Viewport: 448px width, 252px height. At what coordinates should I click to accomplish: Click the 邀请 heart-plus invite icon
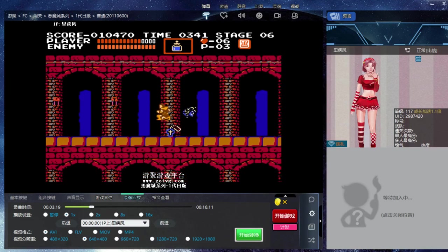[x=224, y=16]
